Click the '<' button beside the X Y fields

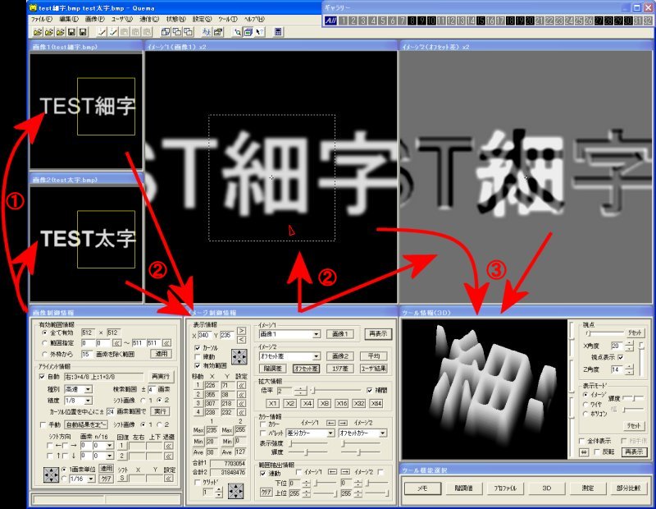click(x=241, y=339)
